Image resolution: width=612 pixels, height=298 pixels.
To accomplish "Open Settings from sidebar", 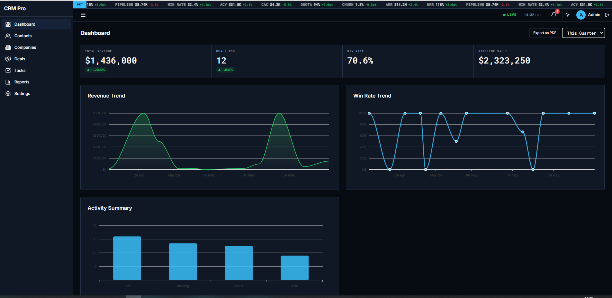I will pyautogui.click(x=36, y=94).
